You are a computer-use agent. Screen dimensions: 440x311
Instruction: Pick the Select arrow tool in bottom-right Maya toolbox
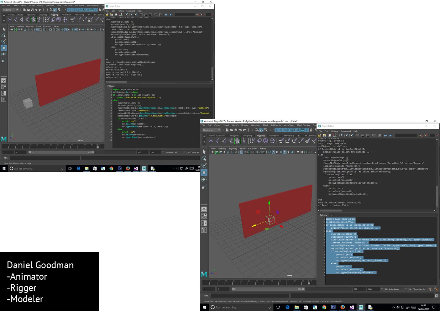(x=204, y=152)
